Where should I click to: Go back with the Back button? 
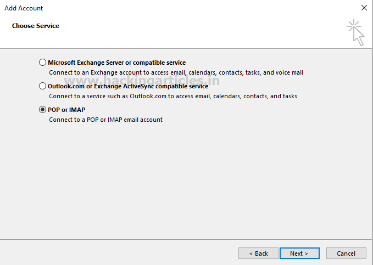(258, 253)
